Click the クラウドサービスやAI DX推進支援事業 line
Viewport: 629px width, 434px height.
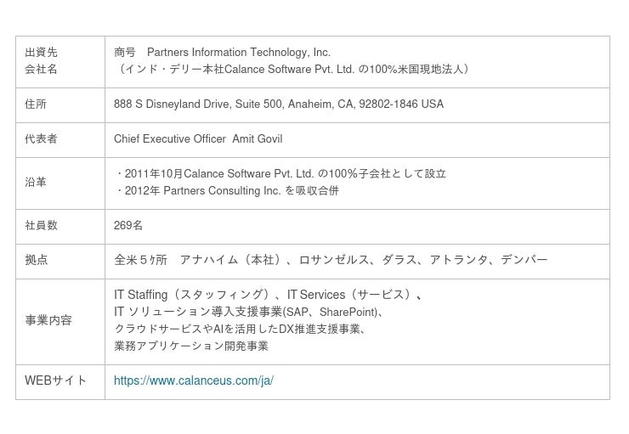pos(241,329)
